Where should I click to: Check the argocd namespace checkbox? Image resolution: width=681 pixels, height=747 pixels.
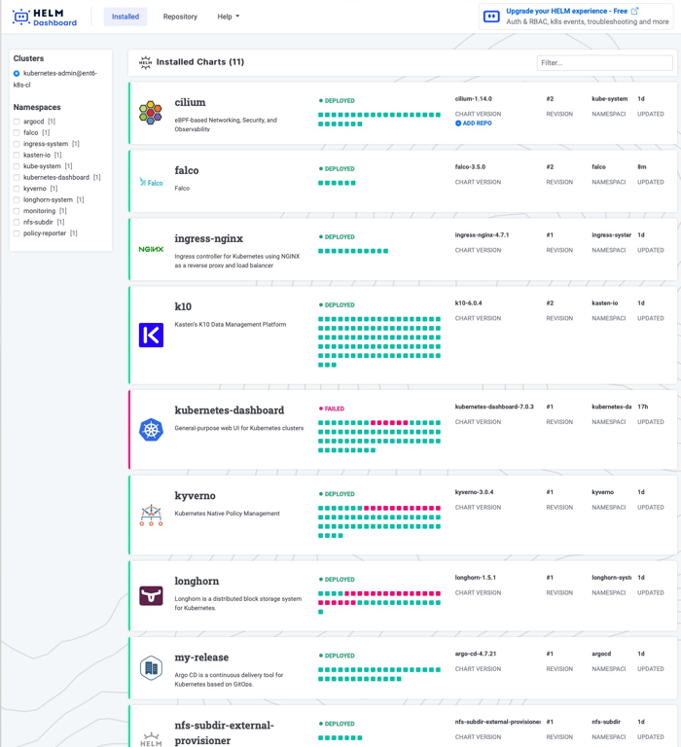coord(17,122)
